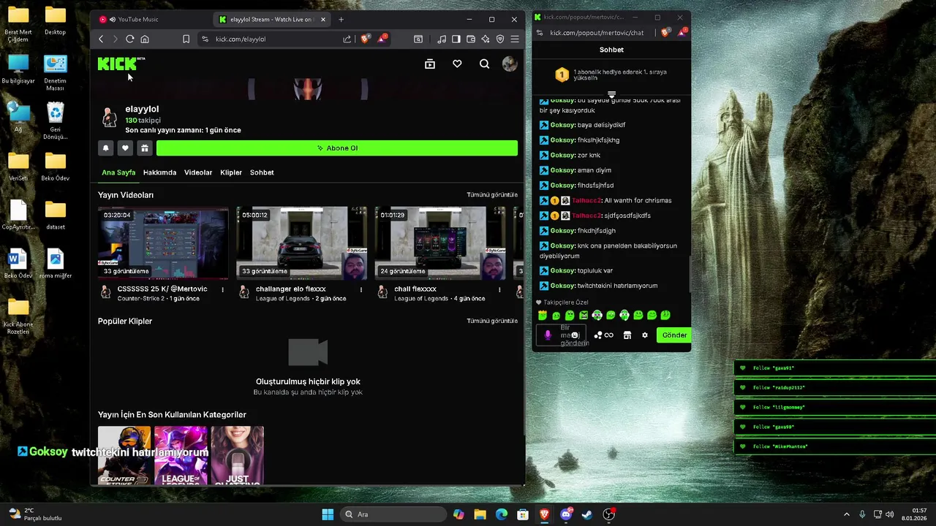Open the Hakkımda tab
Screen dimensions: 936x526
click(x=159, y=172)
